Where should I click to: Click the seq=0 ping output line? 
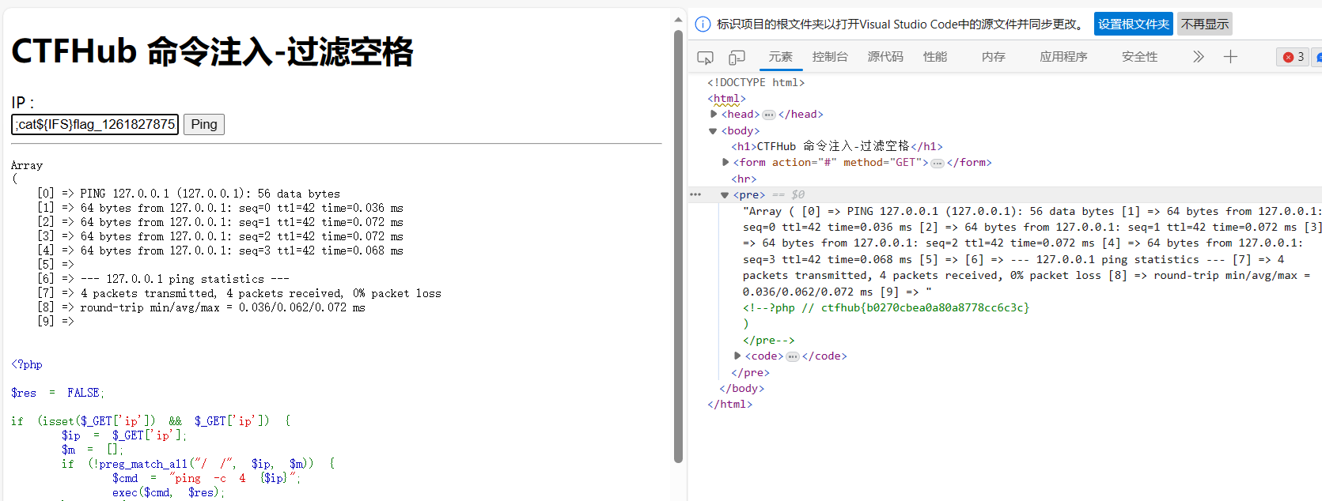[x=220, y=208]
